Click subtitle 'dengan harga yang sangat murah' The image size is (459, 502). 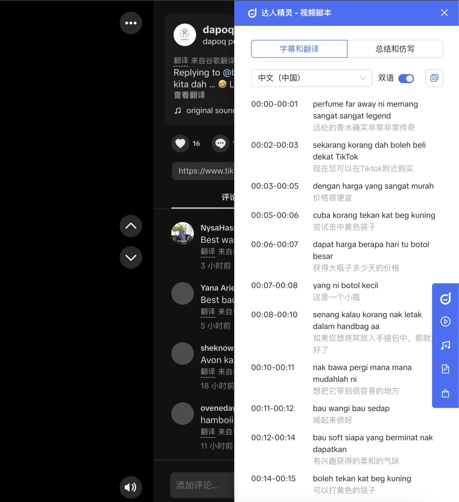373,186
